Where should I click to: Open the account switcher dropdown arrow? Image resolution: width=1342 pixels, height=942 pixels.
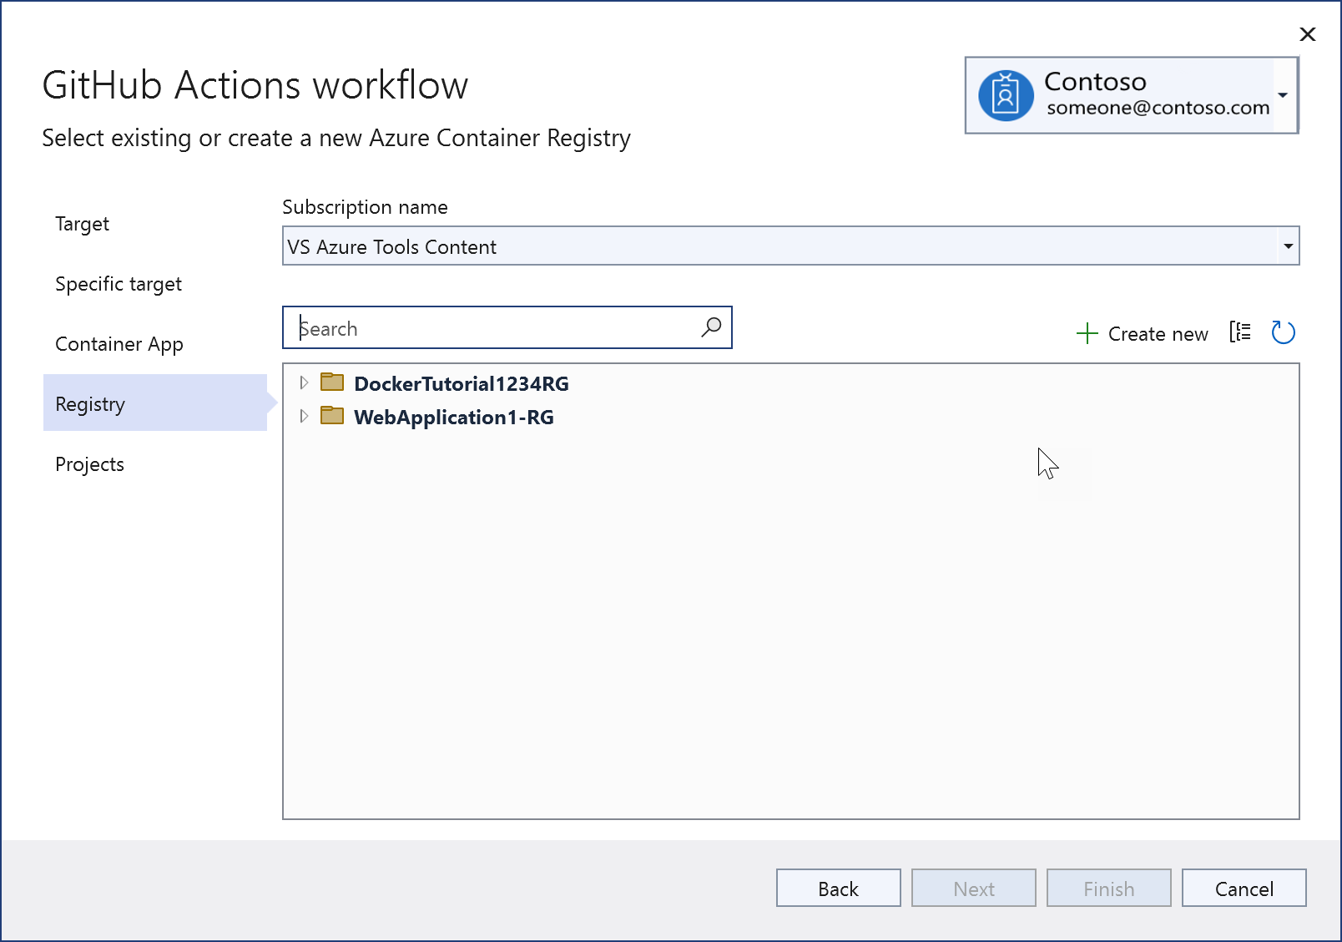tap(1283, 95)
